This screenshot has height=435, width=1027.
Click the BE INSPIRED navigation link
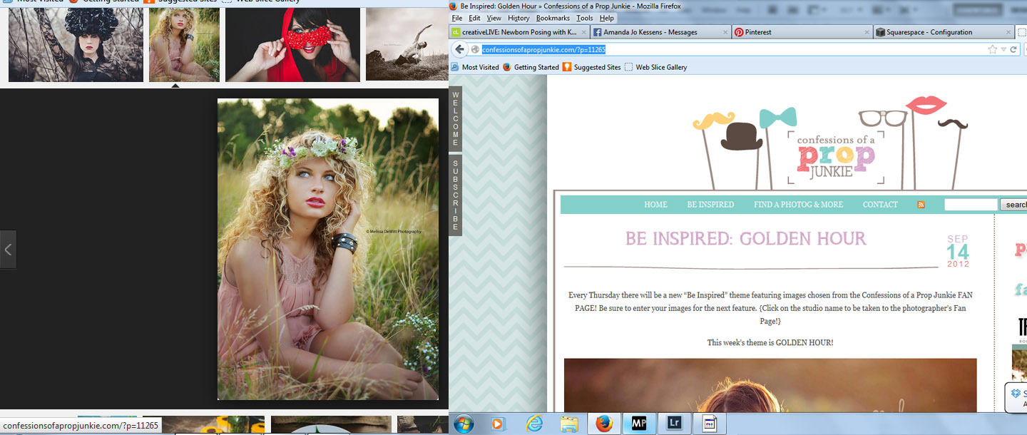coord(710,205)
